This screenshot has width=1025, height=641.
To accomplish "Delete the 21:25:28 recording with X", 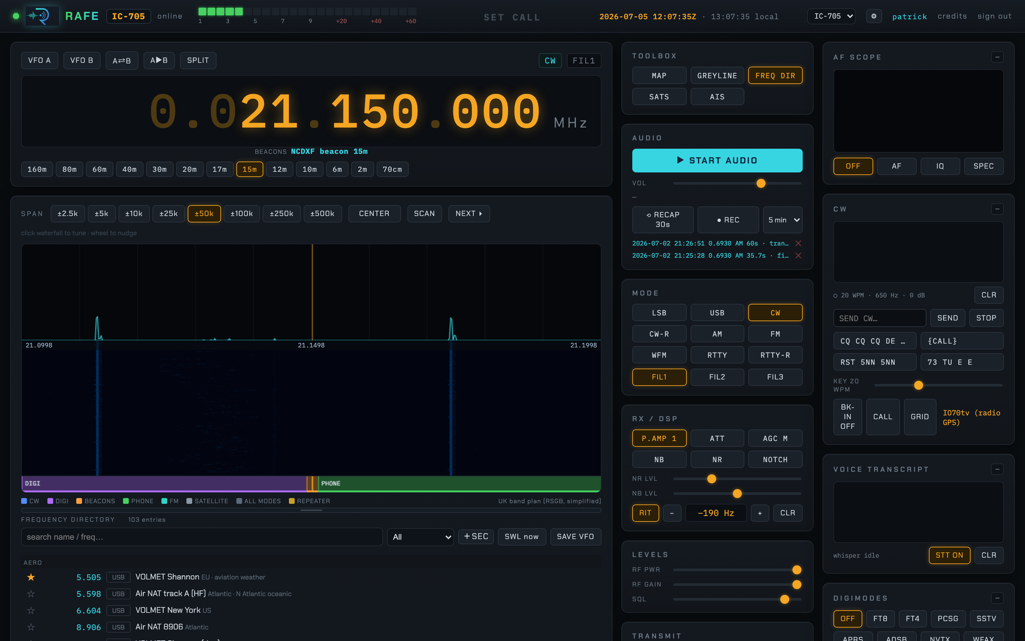I will tap(798, 256).
